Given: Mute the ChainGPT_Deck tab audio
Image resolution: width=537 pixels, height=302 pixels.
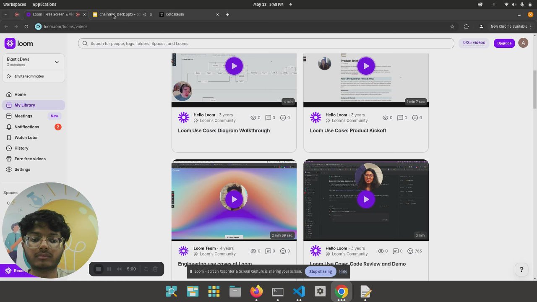Looking at the screenshot, I should pyautogui.click(x=144, y=14).
